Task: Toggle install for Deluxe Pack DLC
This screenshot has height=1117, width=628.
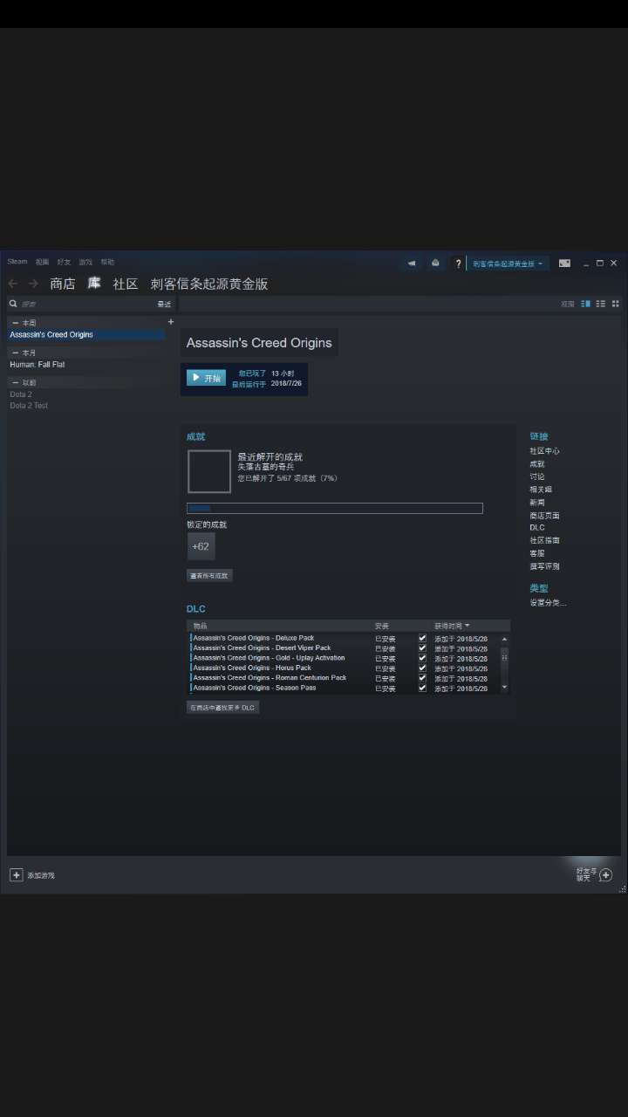Action: click(x=422, y=638)
